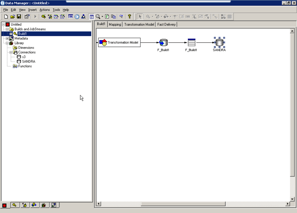Toggle the grid display toolbar icon
Screen dimensions: 297x213
(x=230, y=17)
